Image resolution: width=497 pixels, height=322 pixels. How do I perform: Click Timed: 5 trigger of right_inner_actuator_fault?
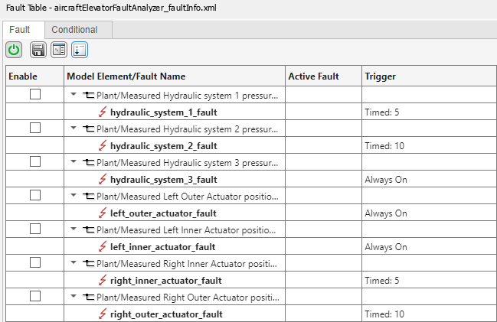(x=381, y=281)
